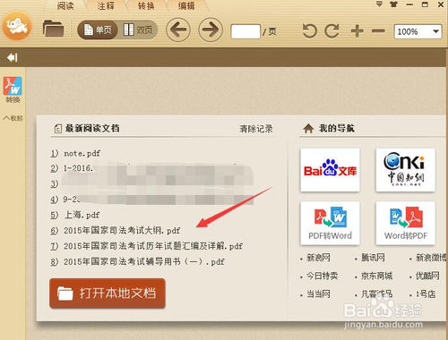
Task: Open the 注释 tab
Action: [x=106, y=5]
